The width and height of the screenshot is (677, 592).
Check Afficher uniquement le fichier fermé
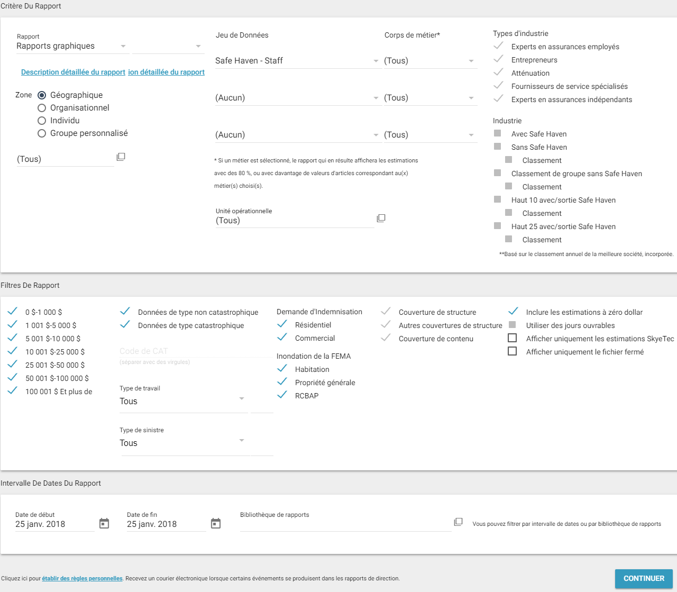(x=512, y=351)
